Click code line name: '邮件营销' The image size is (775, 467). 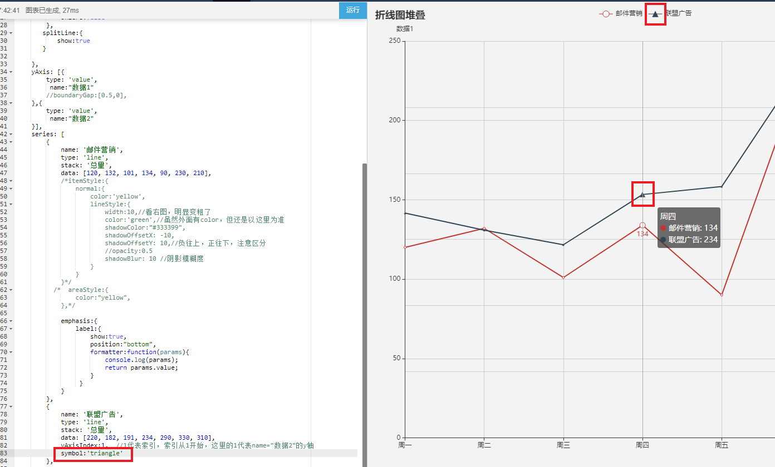(92, 150)
